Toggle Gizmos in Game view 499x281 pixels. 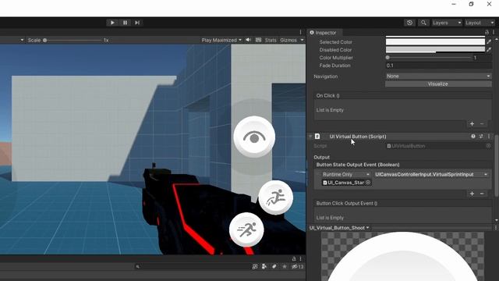click(288, 40)
